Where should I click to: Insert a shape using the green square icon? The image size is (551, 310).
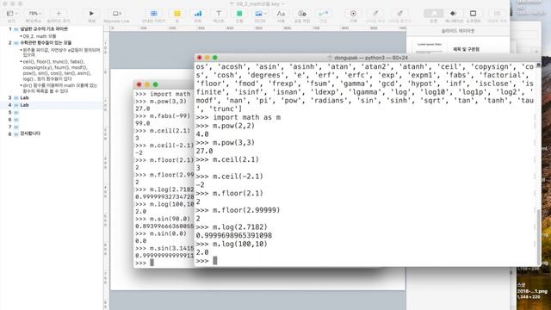[x=239, y=14]
